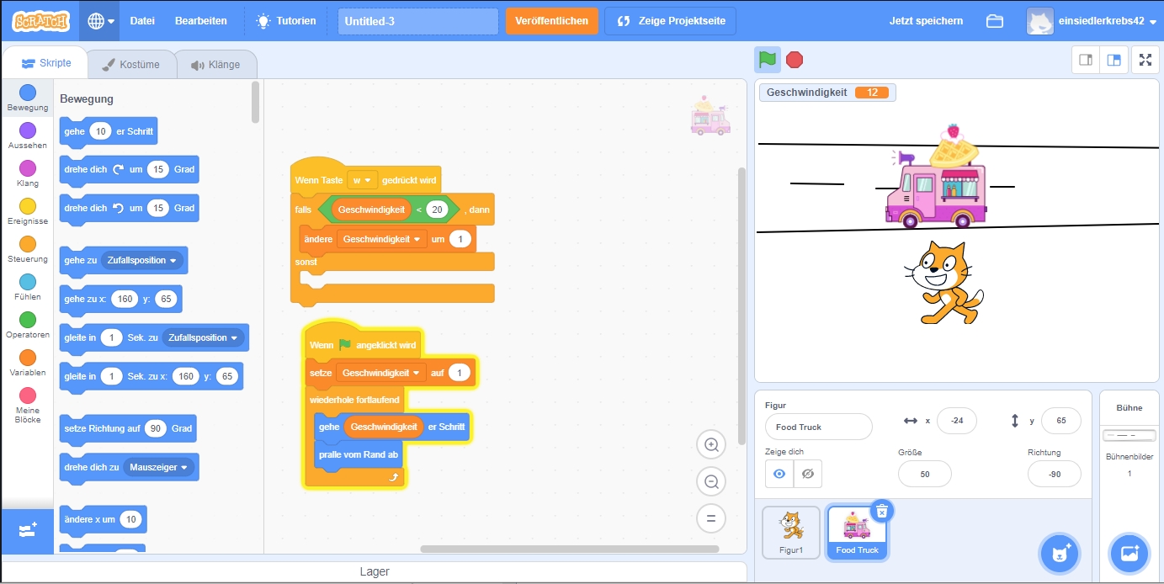Open the add extension button
This screenshot has height=584, width=1164.
click(27, 530)
